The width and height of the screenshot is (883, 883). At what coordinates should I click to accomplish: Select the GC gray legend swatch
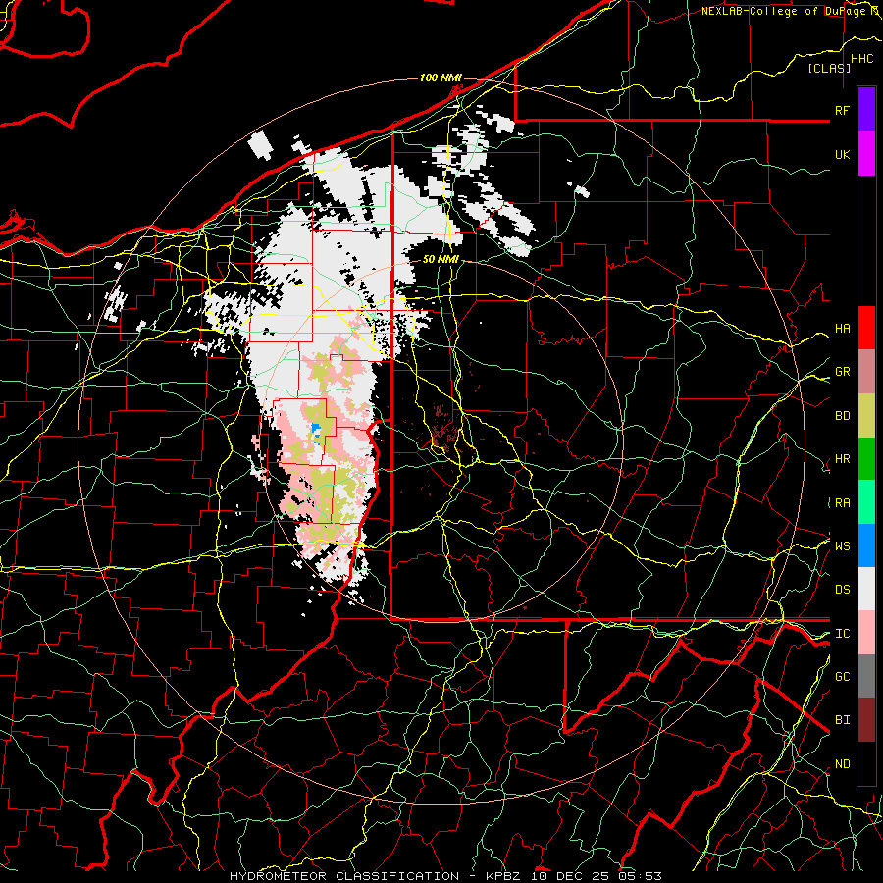(x=866, y=676)
